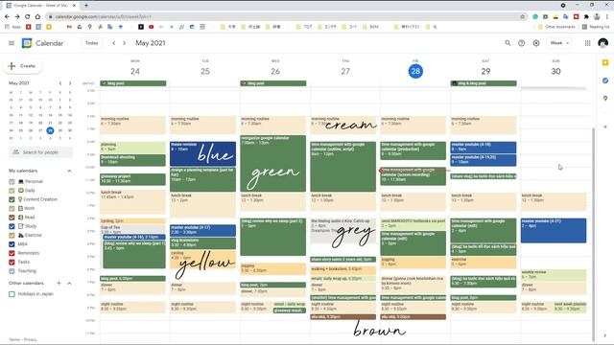Screen dimensions: 614x345
Task: Toggle the Daily calendar checkbox
Action: tap(12, 191)
